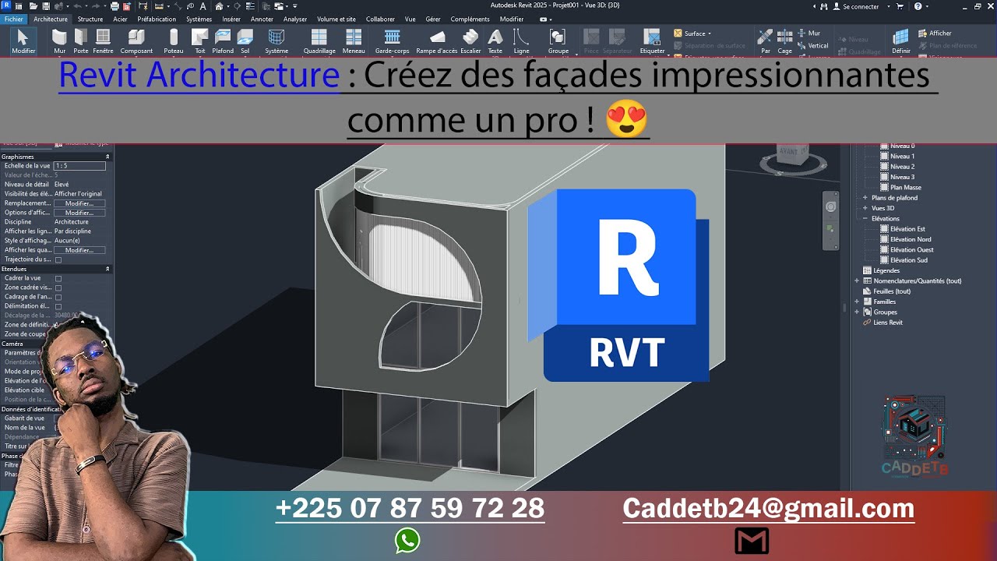Check the Cadrage de l'annotation box
Viewport: 997px width, 561px height.
pyautogui.click(x=58, y=297)
